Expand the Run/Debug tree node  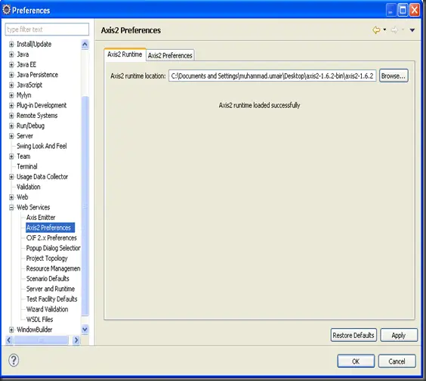tap(11, 125)
